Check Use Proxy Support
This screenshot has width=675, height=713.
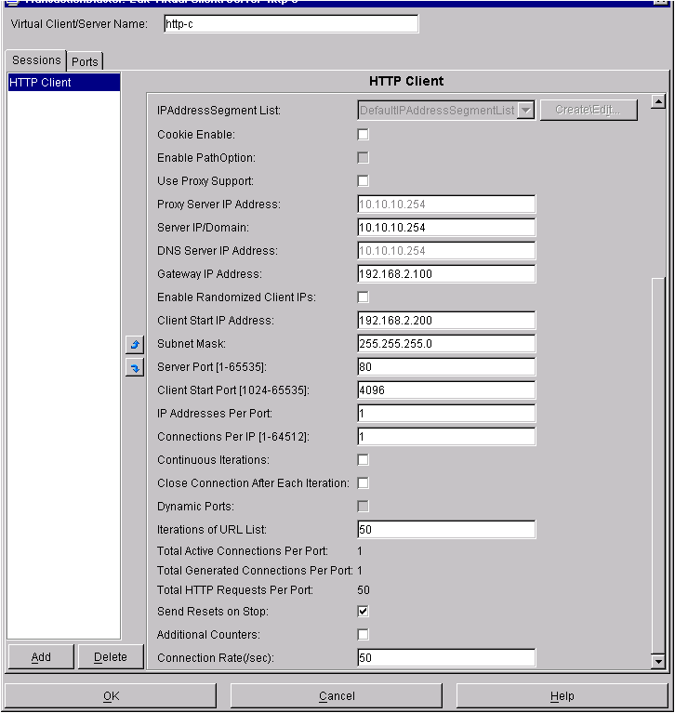pos(363,181)
